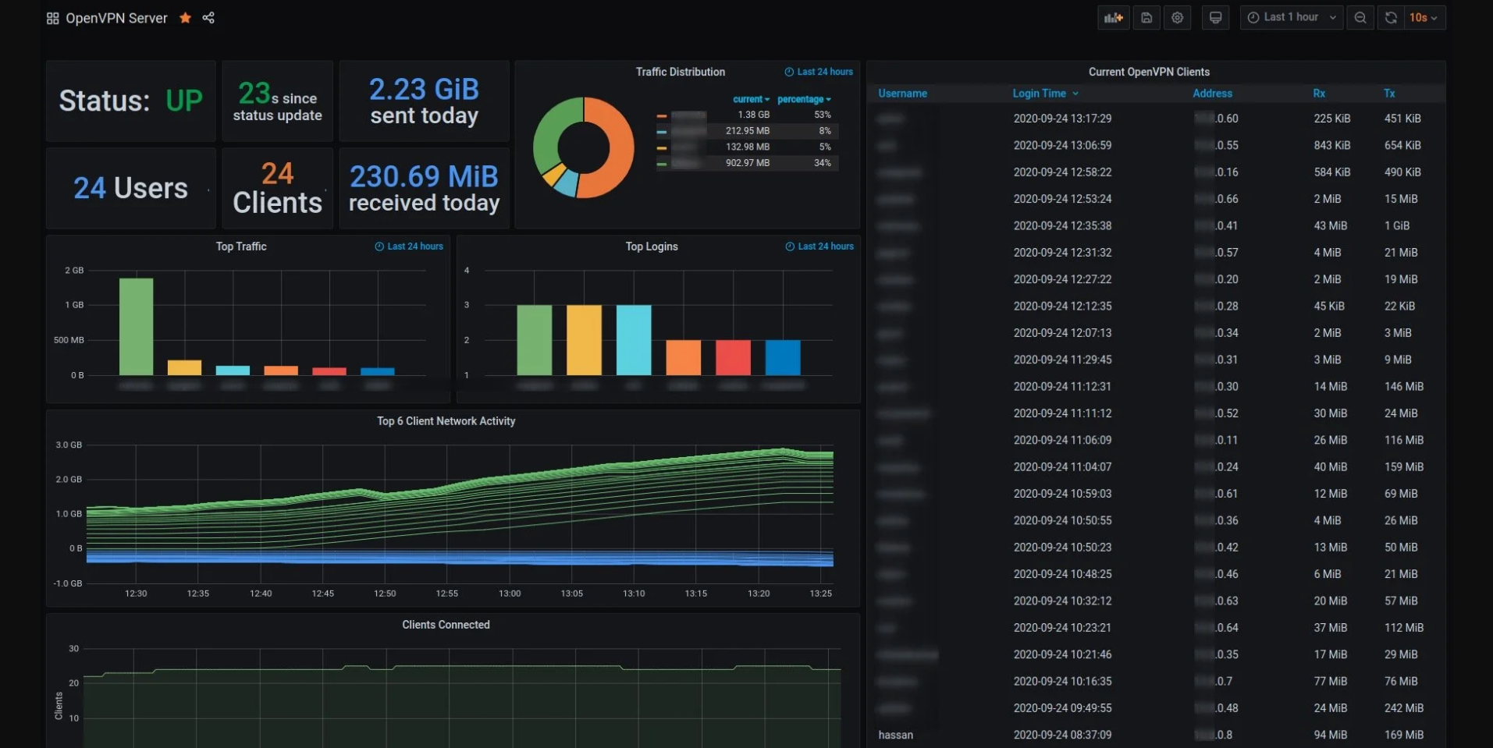Click the orange segment of the donut chart
The image size is (1493, 748).
621,148
